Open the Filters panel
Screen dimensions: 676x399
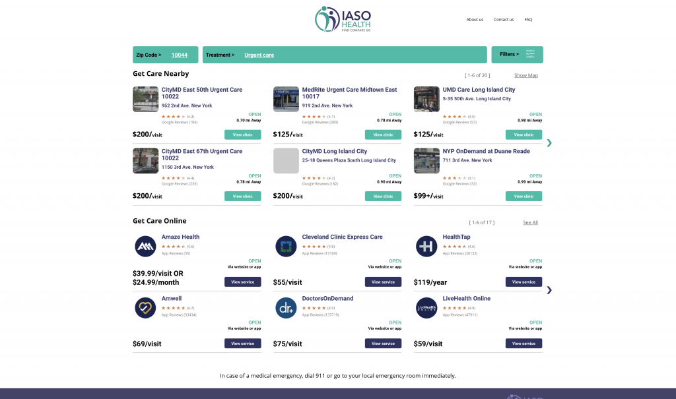coord(517,55)
